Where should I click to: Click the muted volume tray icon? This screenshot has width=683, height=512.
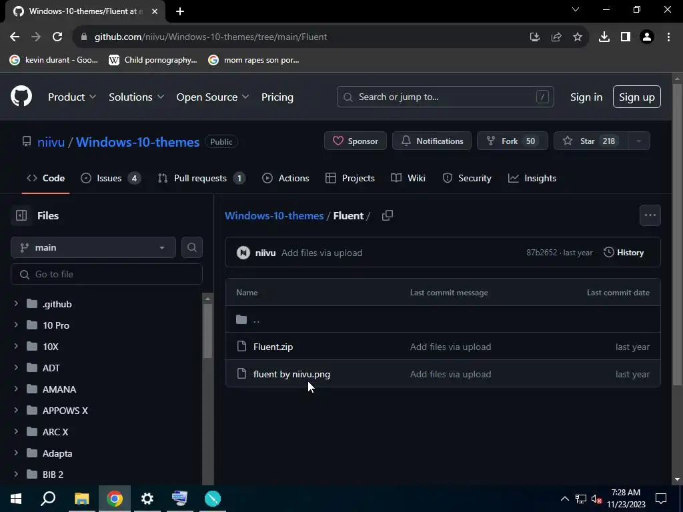coord(597,499)
